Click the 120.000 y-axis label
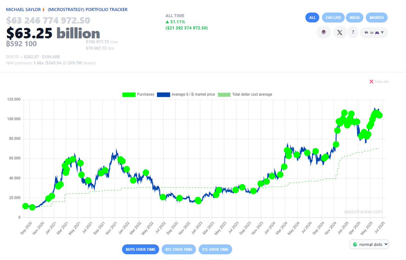 tap(13, 99)
